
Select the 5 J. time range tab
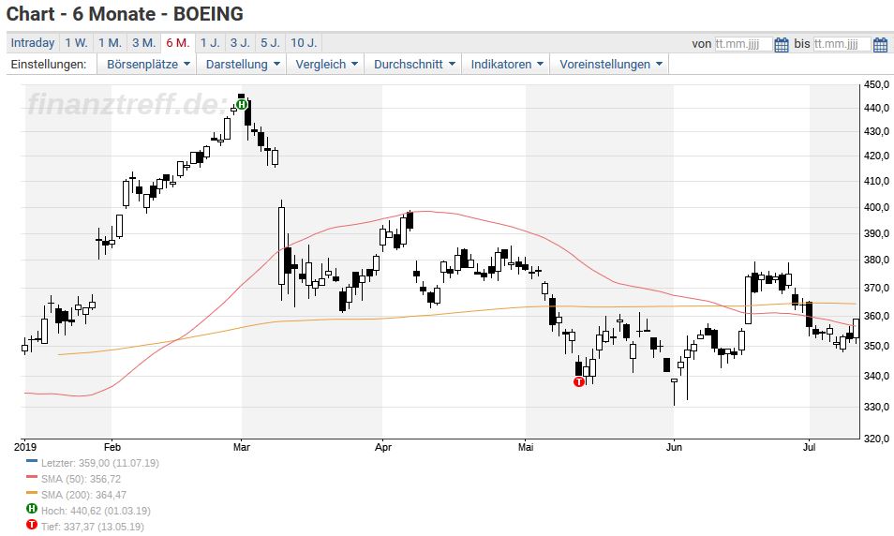tap(270, 43)
